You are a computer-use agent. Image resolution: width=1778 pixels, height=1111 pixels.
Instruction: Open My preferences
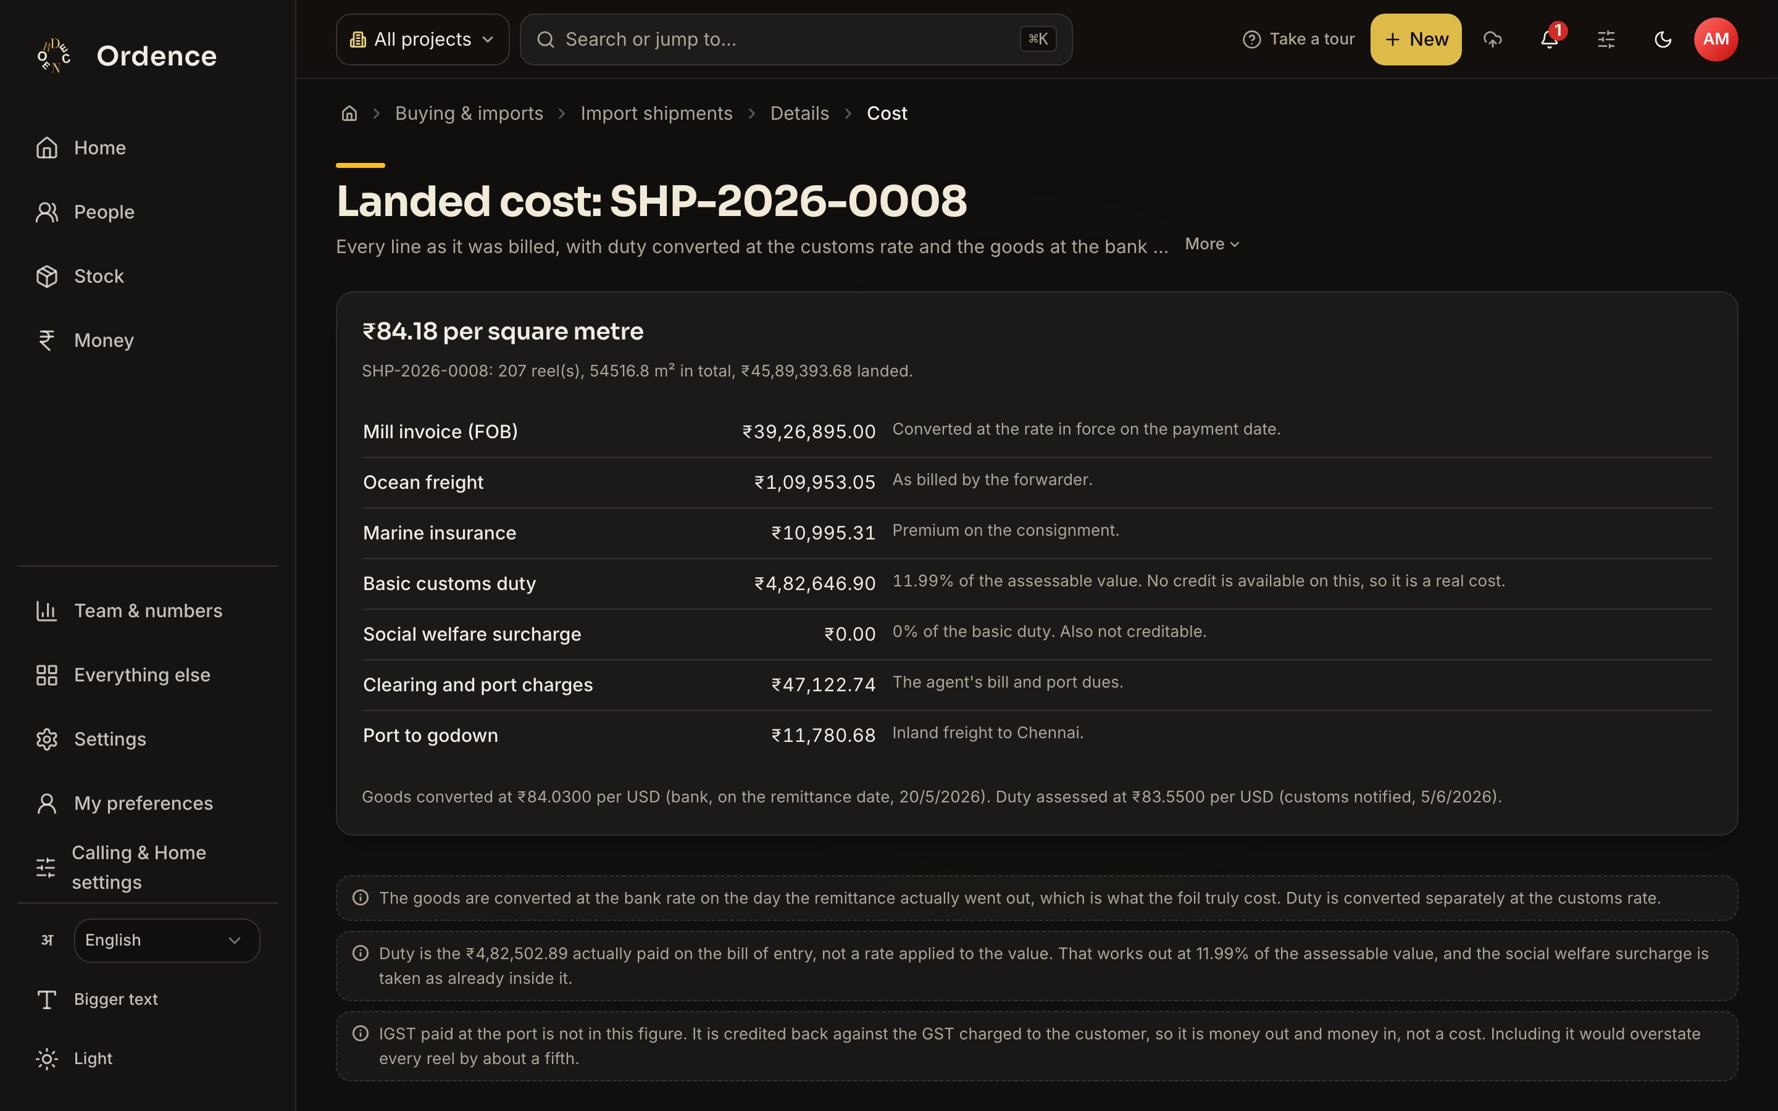pos(147,803)
